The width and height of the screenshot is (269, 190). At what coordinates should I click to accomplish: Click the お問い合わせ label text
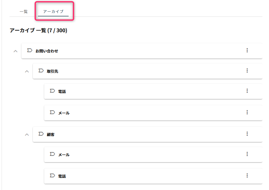[47, 51]
